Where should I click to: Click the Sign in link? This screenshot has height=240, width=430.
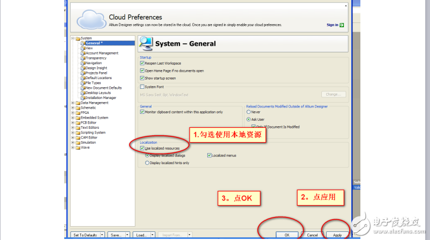pyautogui.click(x=332, y=25)
